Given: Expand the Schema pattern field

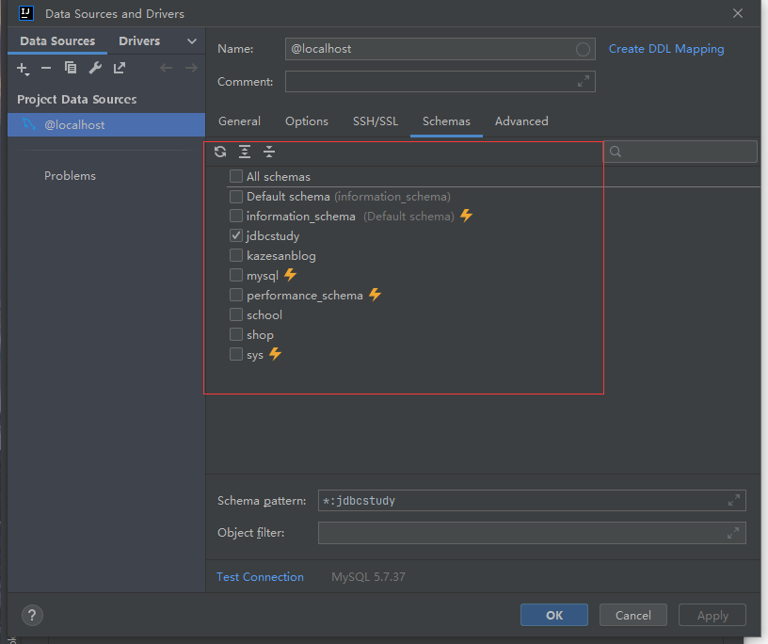Looking at the screenshot, I should point(734,500).
